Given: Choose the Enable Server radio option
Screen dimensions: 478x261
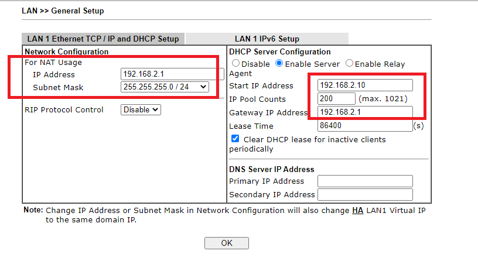Looking at the screenshot, I should pyautogui.click(x=279, y=63).
